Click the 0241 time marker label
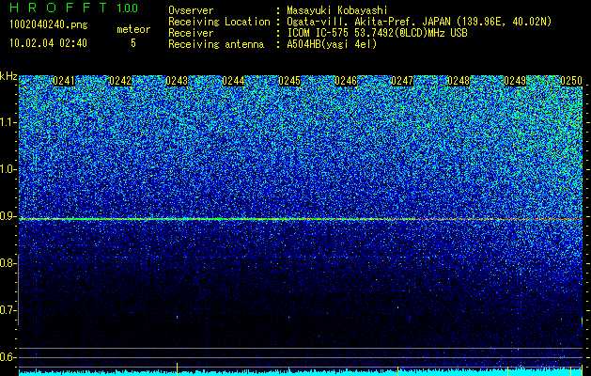This screenshot has height=376, width=591. 64,81
